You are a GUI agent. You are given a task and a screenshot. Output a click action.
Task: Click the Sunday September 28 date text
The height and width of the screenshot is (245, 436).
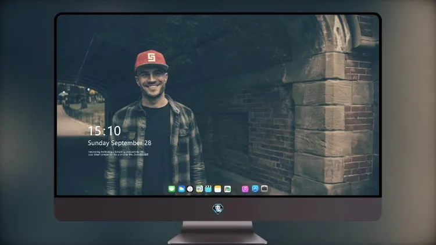(120, 143)
